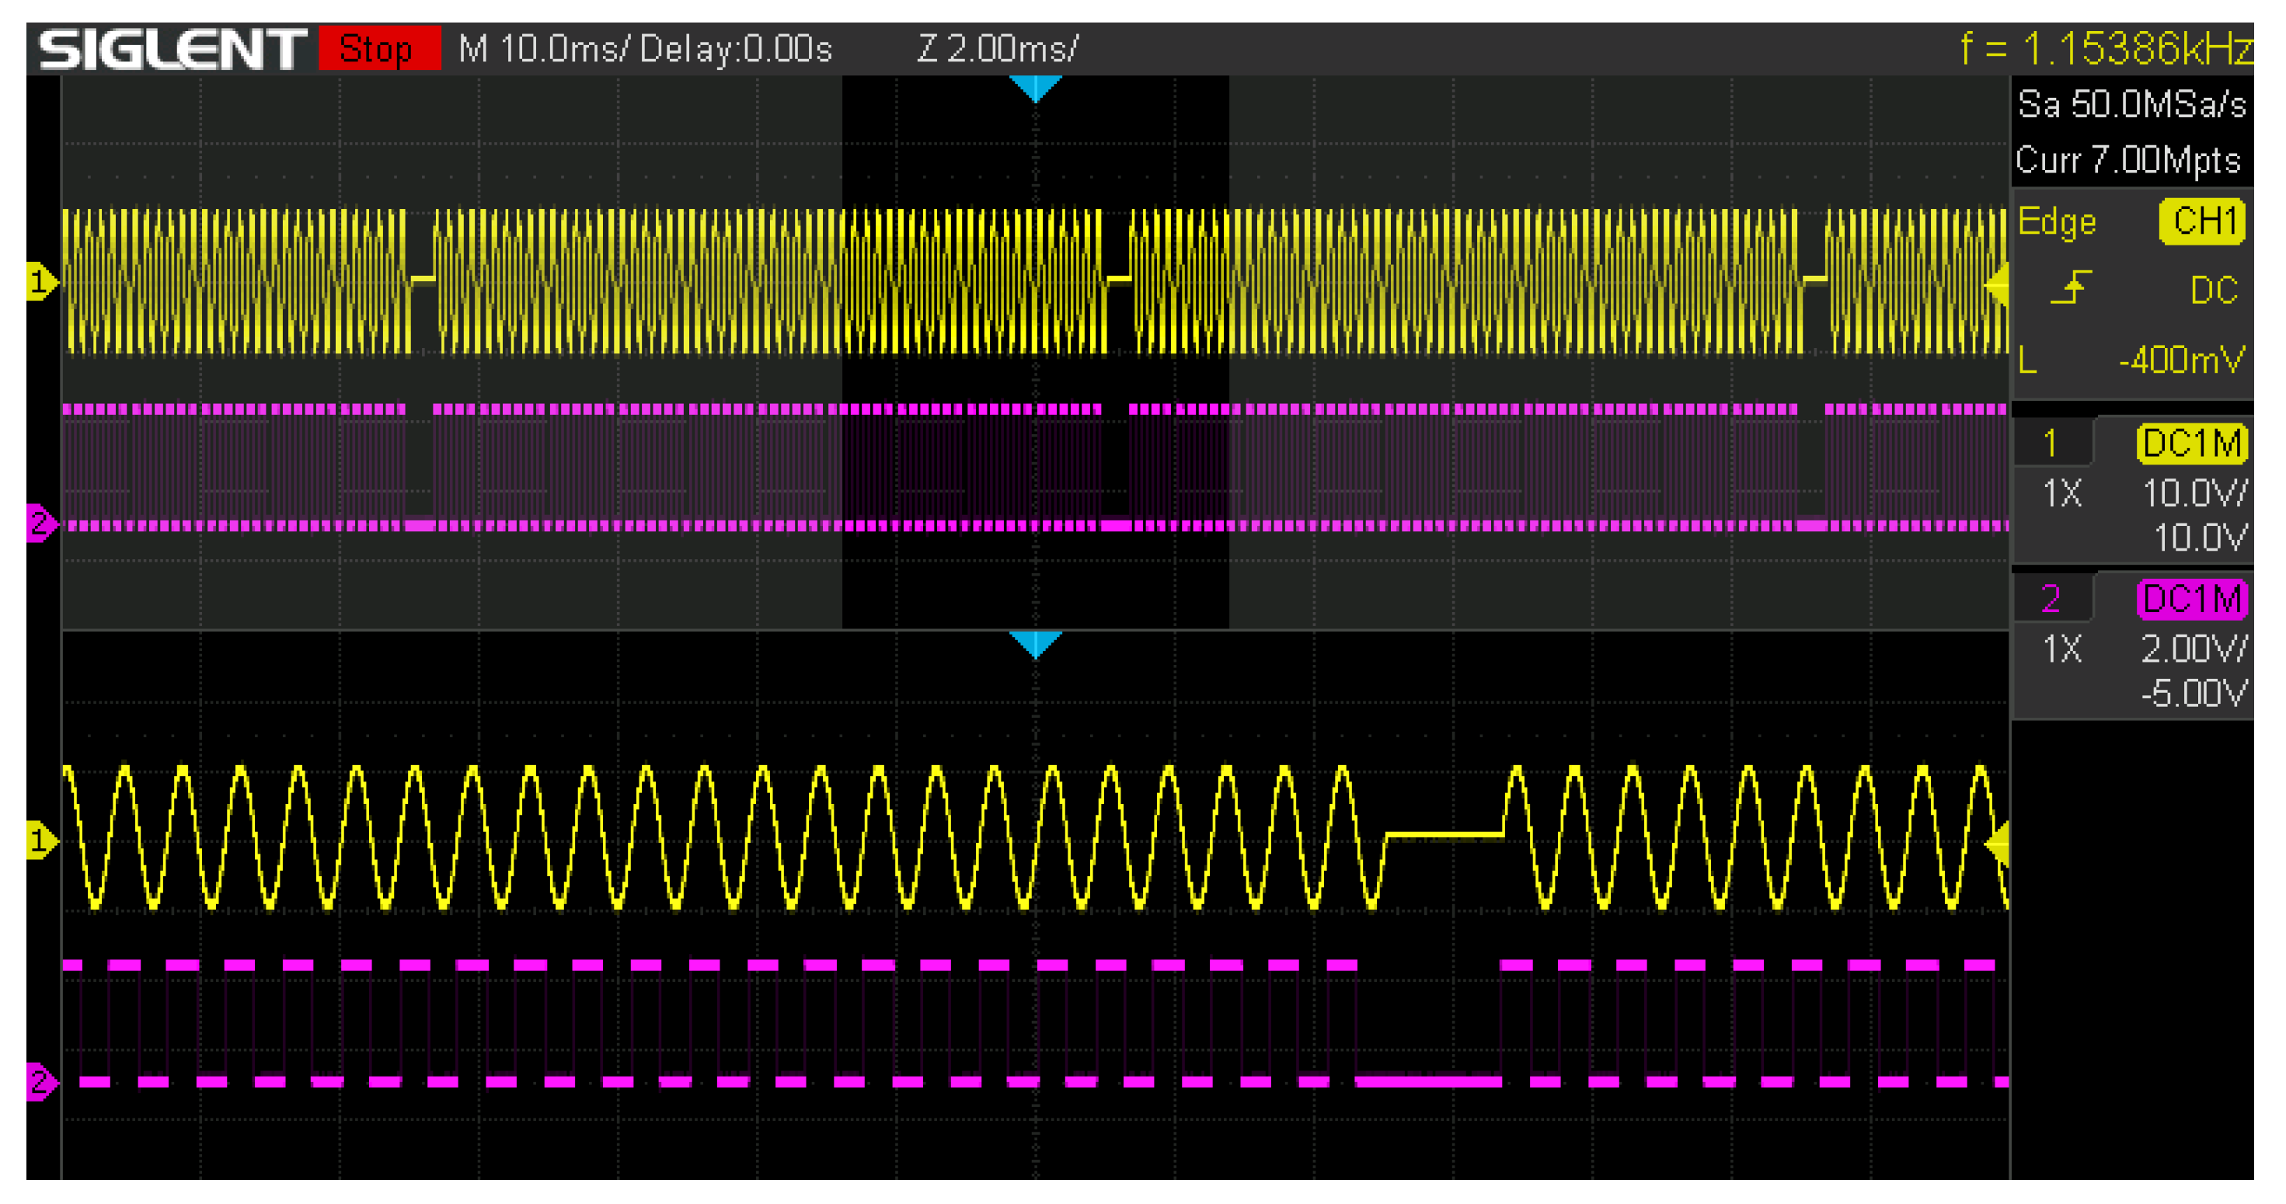This screenshot has width=2286, height=1204.
Task: Click the -400mV trigger level value
Action: click(2180, 360)
